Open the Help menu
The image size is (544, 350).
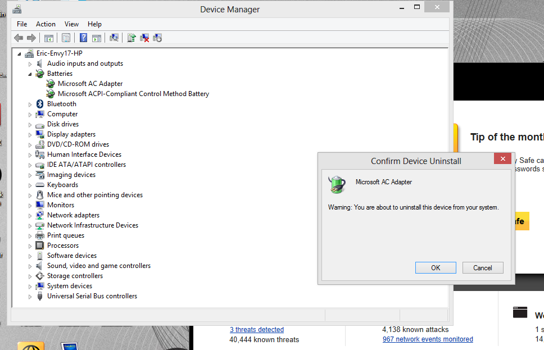click(94, 24)
